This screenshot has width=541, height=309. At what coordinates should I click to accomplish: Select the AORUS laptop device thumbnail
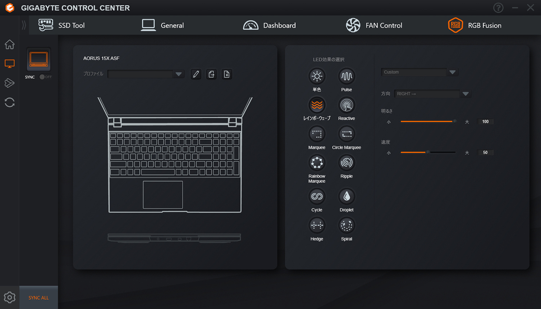[x=38, y=59]
